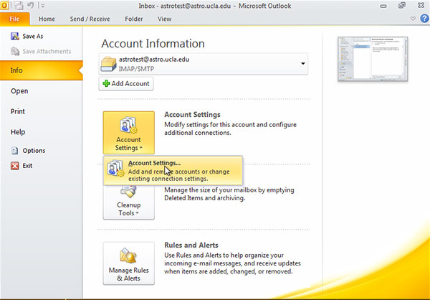Go to the Print section
This screenshot has height=300, width=430.
pyautogui.click(x=18, y=111)
